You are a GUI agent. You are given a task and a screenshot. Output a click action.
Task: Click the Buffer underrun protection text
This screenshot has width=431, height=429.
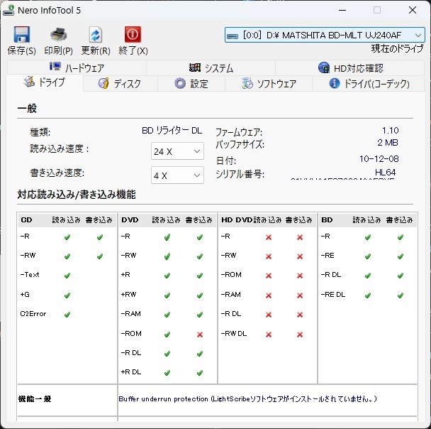[163, 399]
